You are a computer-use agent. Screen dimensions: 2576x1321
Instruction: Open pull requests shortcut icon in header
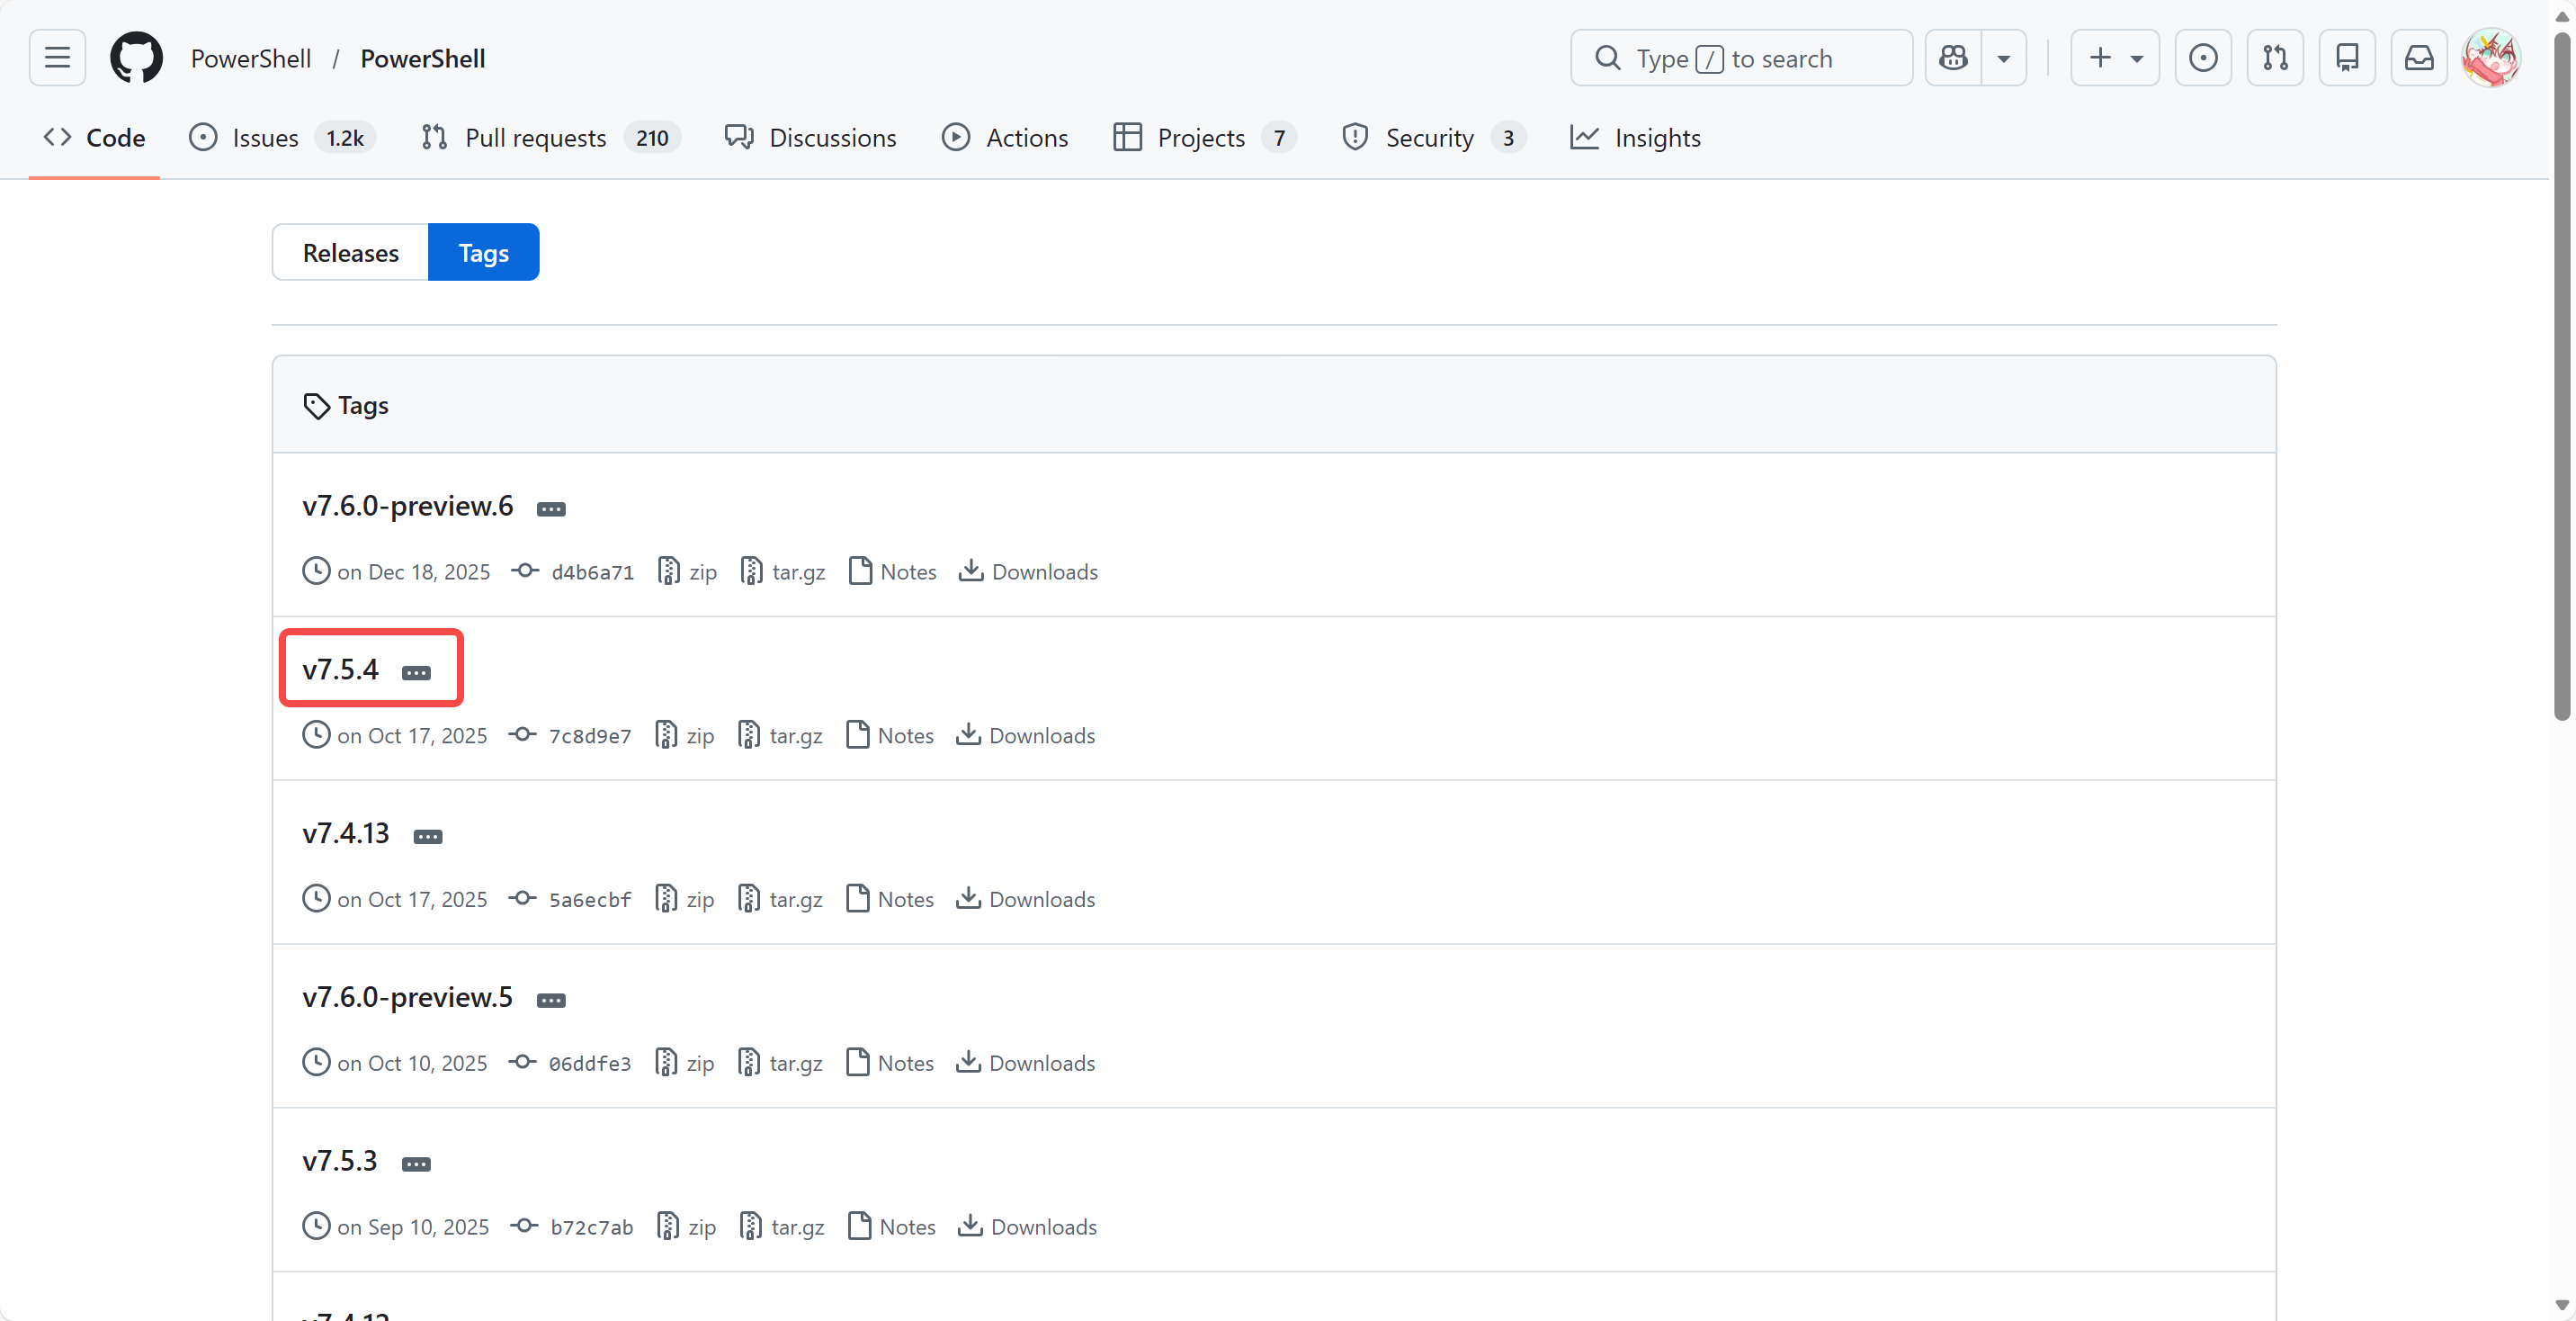click(x=2275, y=58)
